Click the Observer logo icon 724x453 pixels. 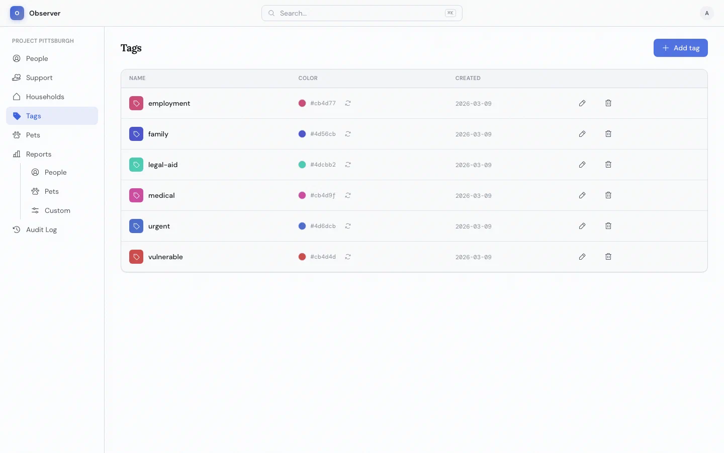click(x=17, y=13)
